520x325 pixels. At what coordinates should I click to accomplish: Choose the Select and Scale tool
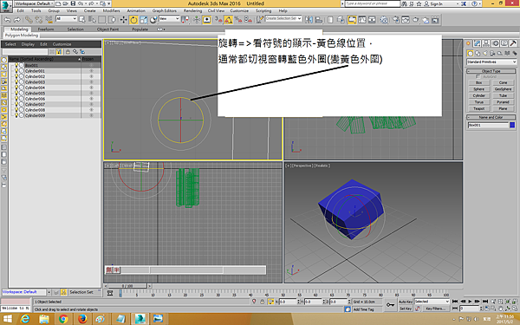coord(143,20)
